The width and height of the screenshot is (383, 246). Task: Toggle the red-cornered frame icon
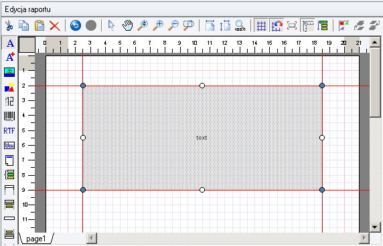point(292,25)
